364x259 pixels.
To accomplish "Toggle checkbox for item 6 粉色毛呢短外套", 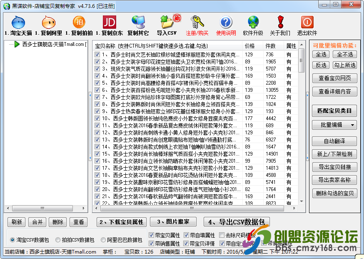I will coord(97,90).
